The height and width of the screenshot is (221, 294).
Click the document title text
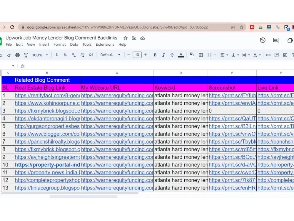61,38
